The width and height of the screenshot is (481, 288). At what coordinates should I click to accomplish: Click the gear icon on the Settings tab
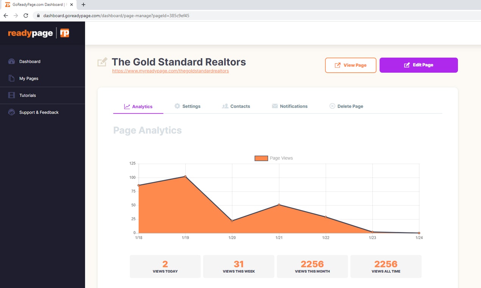point(177,106)
